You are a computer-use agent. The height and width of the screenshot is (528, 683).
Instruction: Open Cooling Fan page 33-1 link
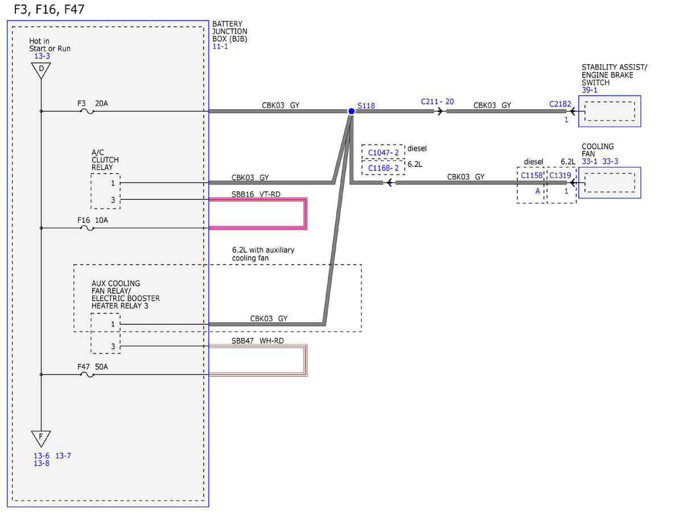tap(590, 161)
